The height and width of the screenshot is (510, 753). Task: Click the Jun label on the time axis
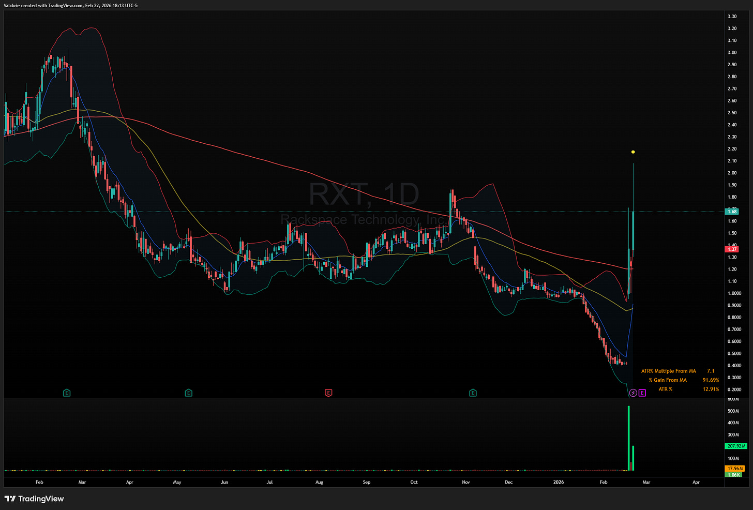224,482
